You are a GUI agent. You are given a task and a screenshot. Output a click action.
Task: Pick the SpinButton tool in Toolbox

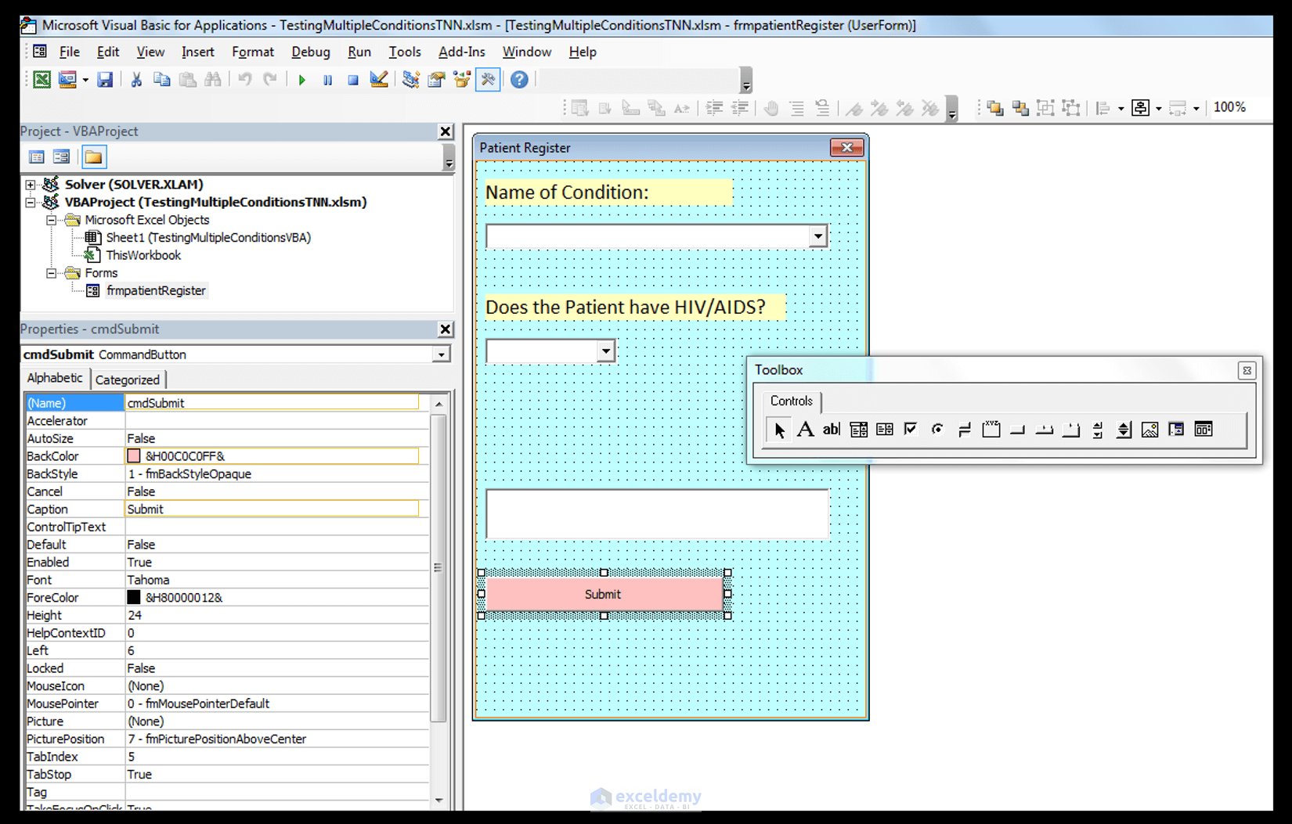tap(1124, 430)
